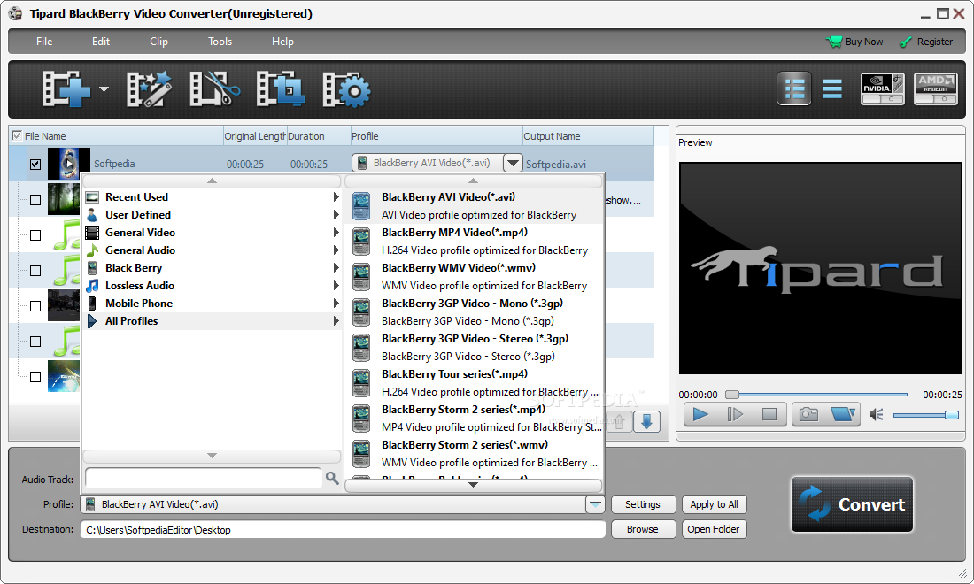Choose BlackBerry Storm 2 series(*.wmv) profile

pyautogui.click(x=474, y=454)
